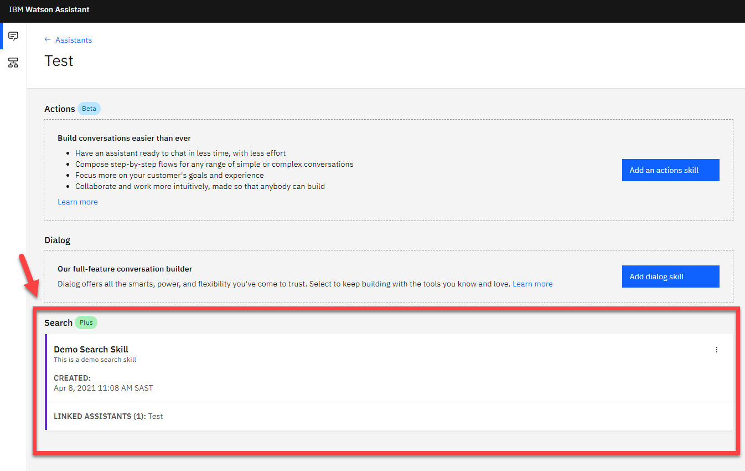Viewport: 745px width, 471px height.
Task: Open the Assistants chat icon in sidebar
Action: tap(13, 36)
